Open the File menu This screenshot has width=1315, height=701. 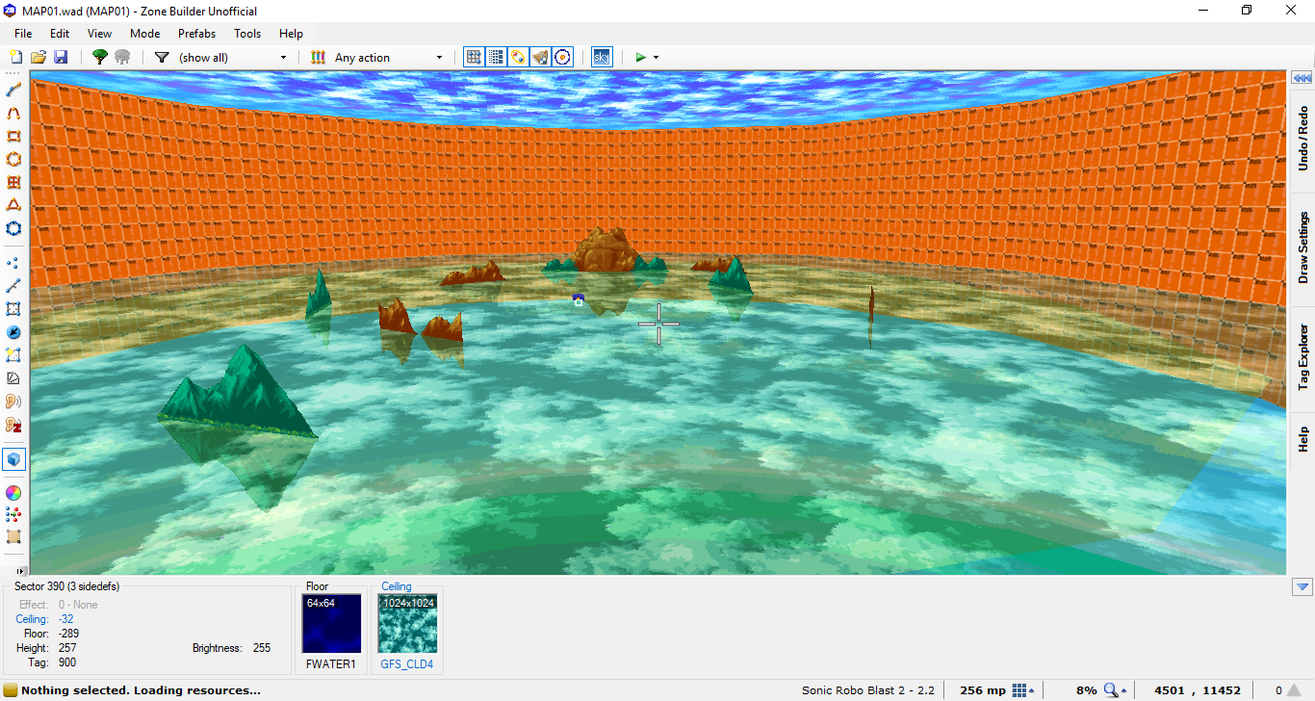(x=23, y=34)
